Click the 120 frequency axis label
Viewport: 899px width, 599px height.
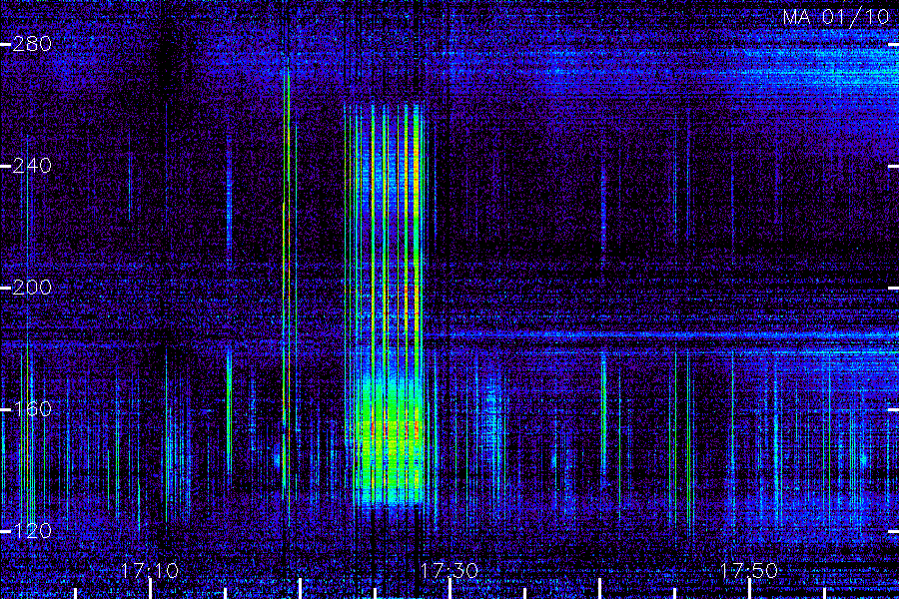32,531
